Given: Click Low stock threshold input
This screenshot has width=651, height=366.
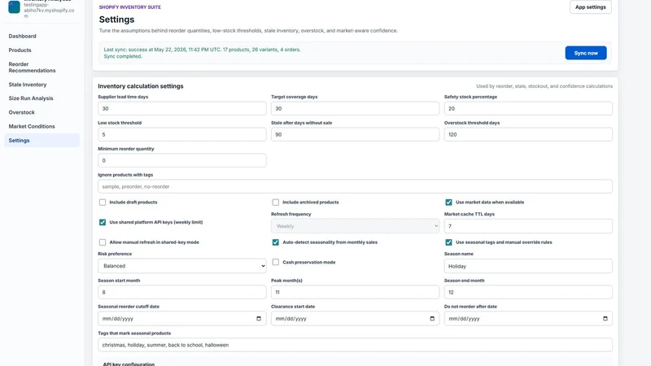Looking at the screenshot, I should click(x=181, y=134).
